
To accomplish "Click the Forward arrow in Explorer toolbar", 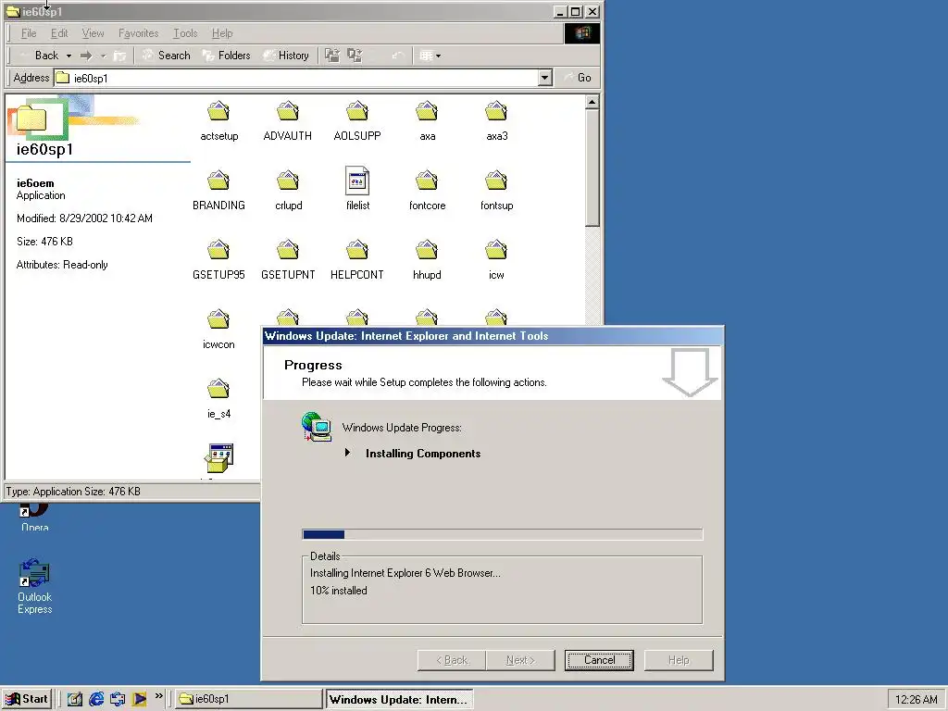I will coord(86,56).
